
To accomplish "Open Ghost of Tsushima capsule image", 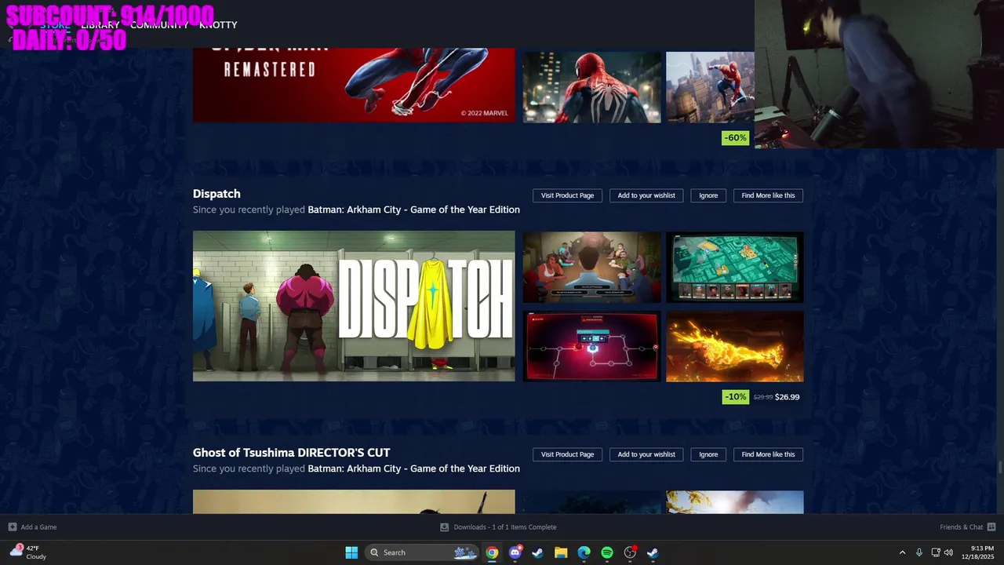I will click(354, 502).
